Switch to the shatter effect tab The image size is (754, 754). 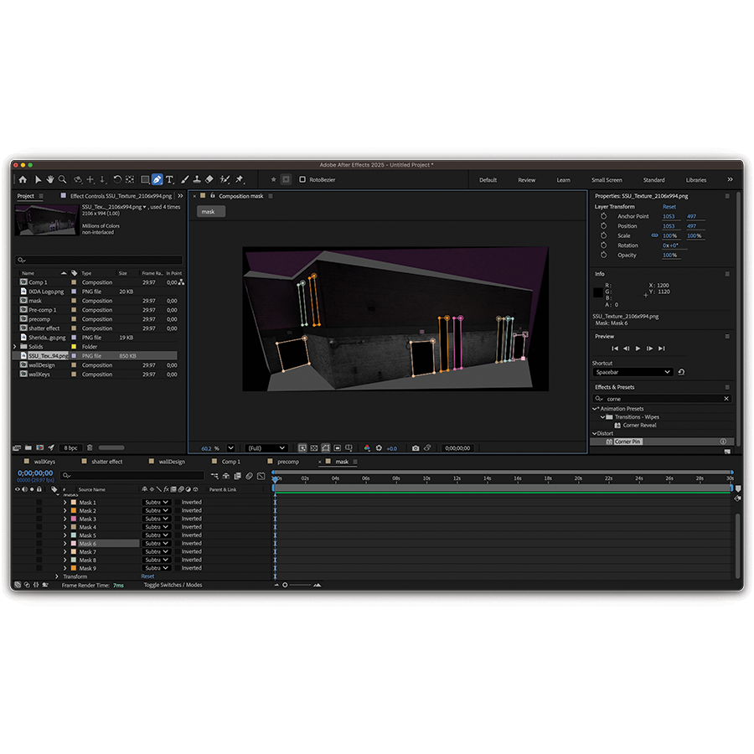click(106, 462)
